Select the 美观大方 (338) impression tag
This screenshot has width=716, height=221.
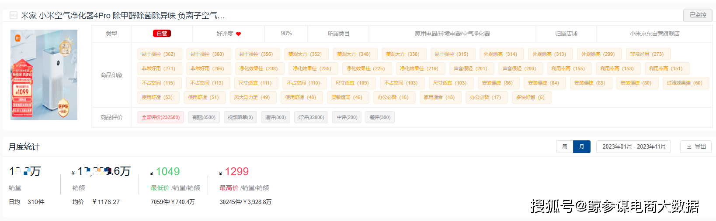pos(403,54)
